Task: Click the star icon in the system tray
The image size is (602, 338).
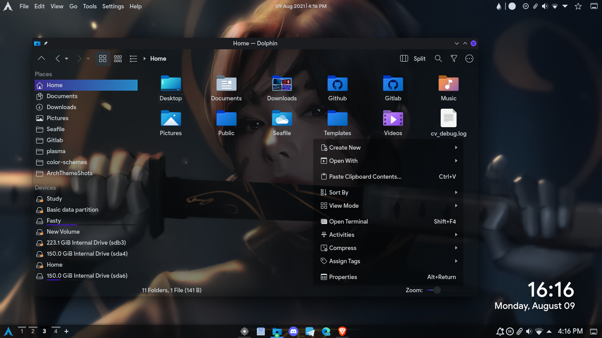Action: click(x=578, y=6)
